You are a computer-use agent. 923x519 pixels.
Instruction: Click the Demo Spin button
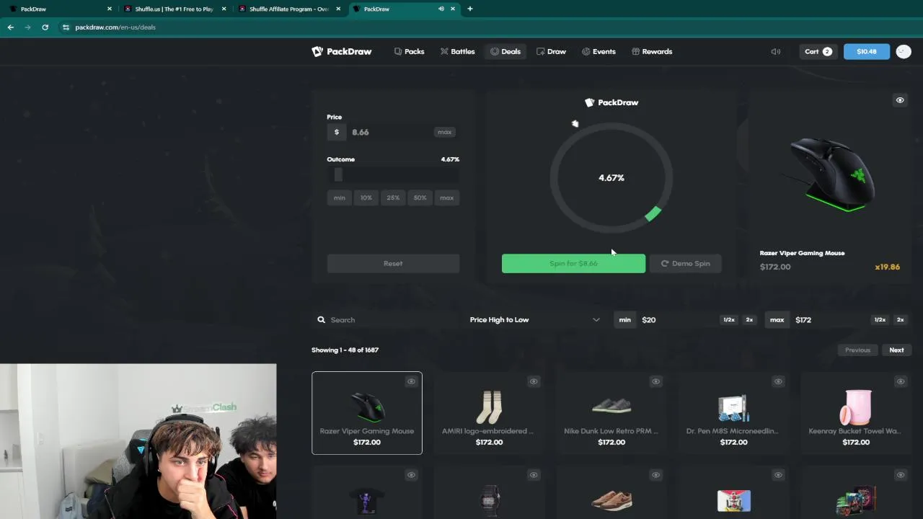point(685,264)
